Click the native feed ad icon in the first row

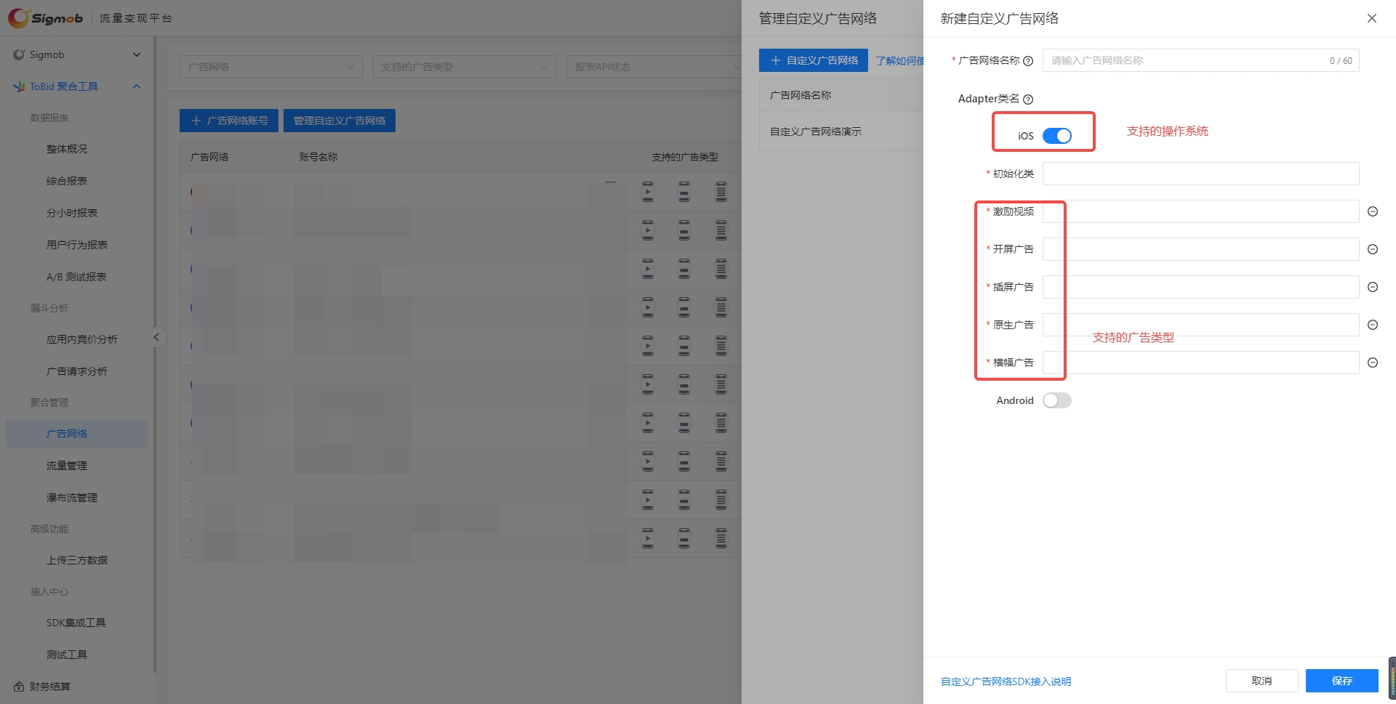click(721, 192)
